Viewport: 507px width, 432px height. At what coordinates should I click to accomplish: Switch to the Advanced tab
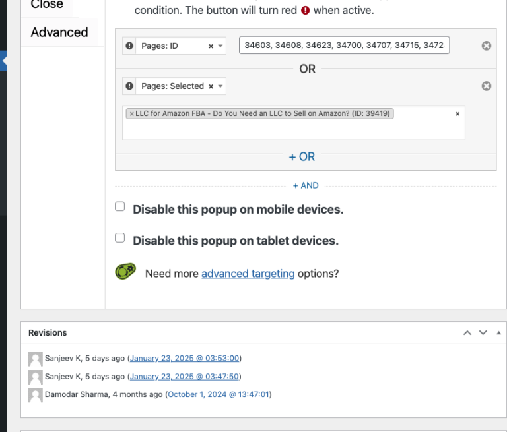coord(59,32)
